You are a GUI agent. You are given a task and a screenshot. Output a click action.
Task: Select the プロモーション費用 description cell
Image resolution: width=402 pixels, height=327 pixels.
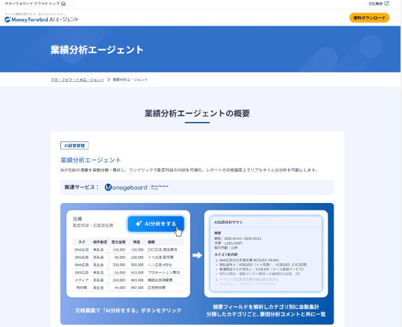[x=164, y=272]
